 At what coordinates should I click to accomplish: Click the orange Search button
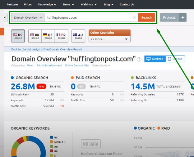coord(147,18)
